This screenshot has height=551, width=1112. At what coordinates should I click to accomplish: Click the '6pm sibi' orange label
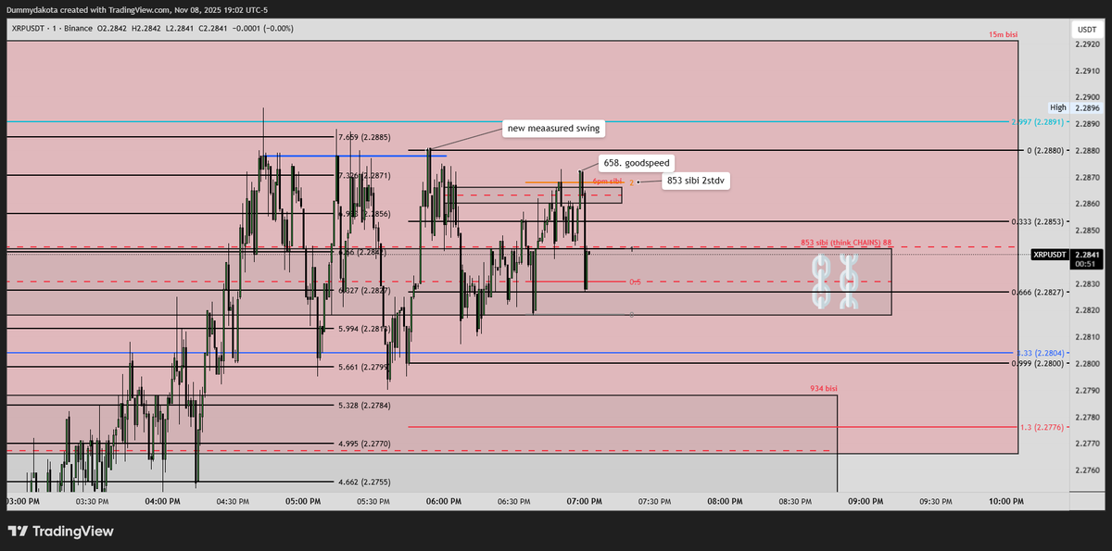tap(608, 182)
